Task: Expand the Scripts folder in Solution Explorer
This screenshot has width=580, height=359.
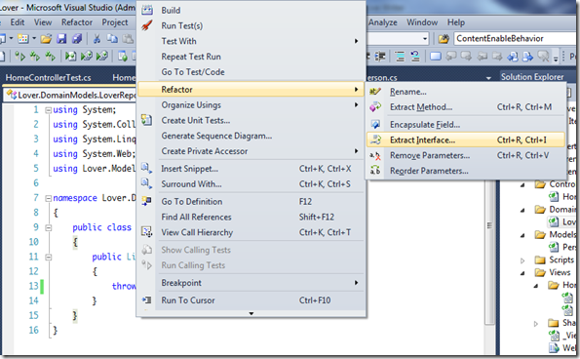Action: pos(522,260)
